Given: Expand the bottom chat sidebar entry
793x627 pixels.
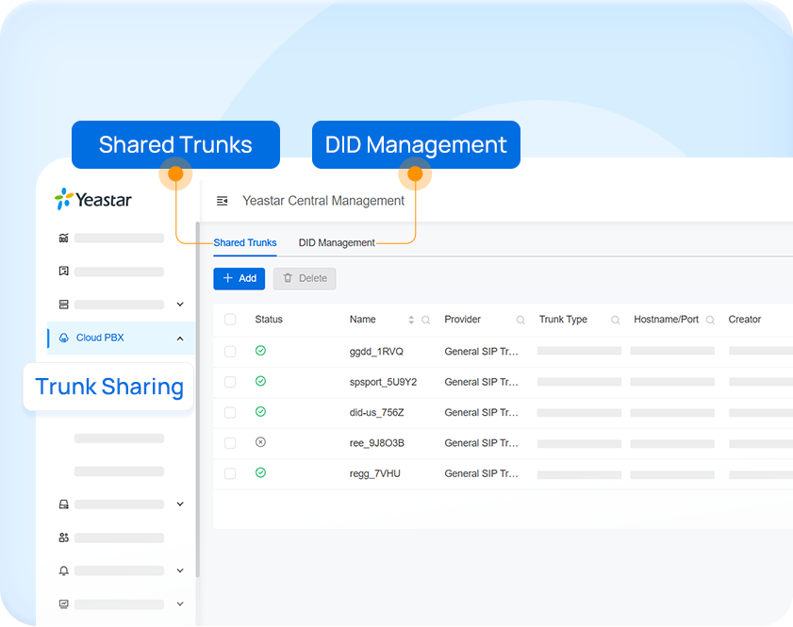Looking at the screenshot, I should coord(179,603).
